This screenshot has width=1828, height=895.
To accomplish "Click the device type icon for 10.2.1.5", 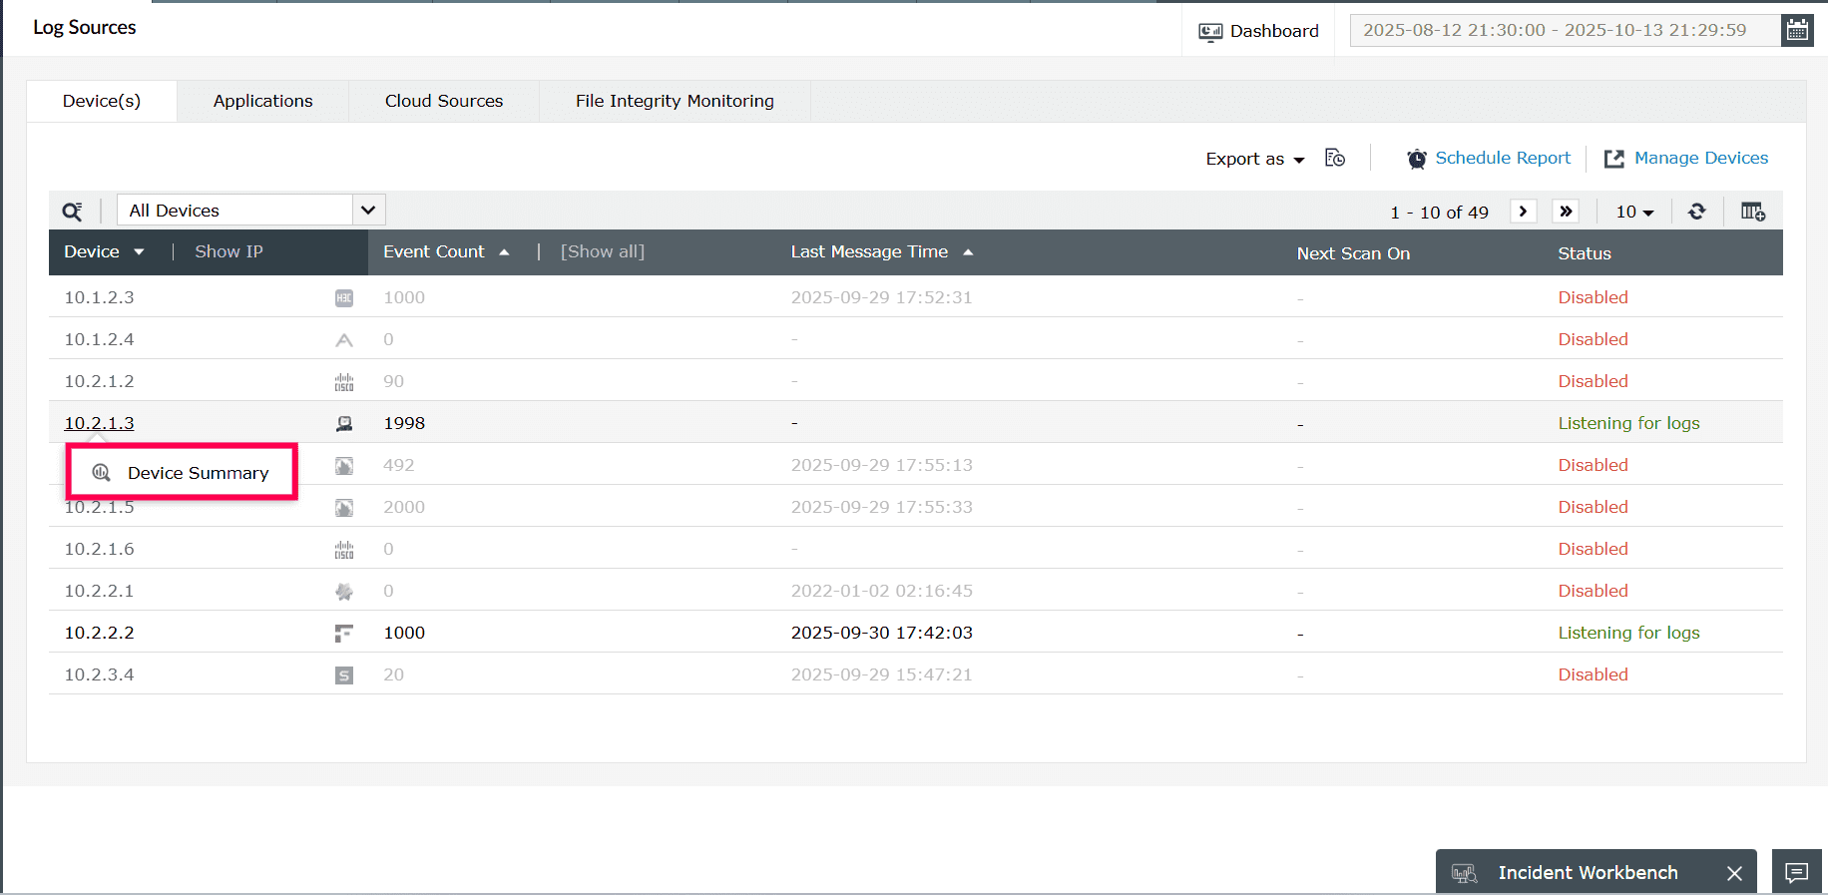I will pyautogui.click(x=344, y=508).
